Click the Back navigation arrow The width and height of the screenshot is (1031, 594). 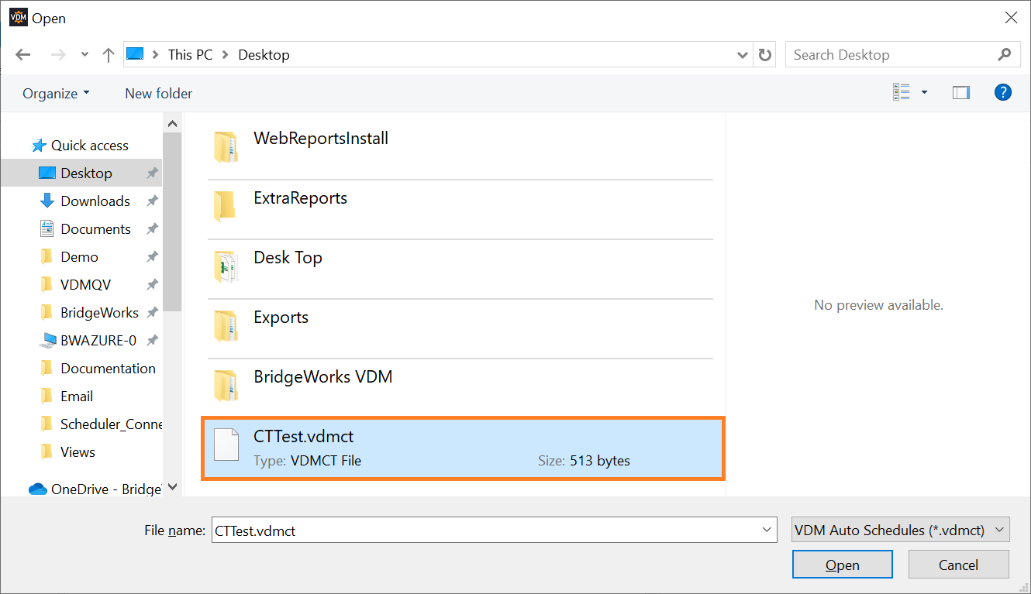click(22, 54)
